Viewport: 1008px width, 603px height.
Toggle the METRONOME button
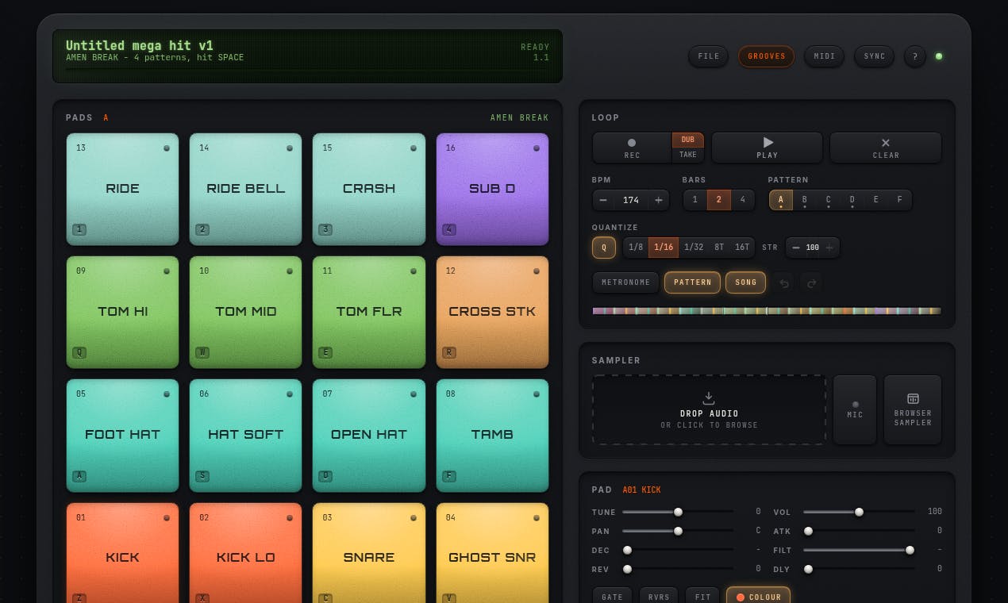pyautogui.click(x=626, y=282)
